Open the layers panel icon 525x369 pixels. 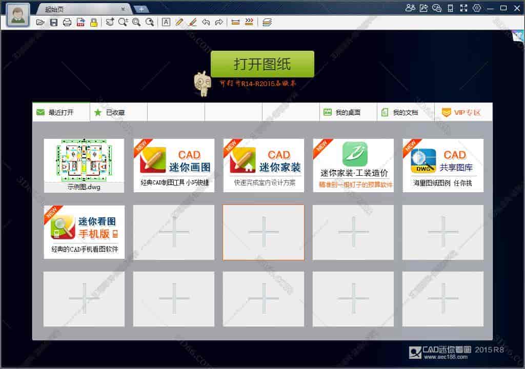coord(267,22)
